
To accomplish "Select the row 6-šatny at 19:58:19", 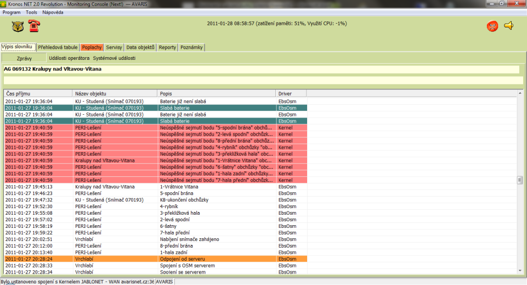I will pos(156,226).
